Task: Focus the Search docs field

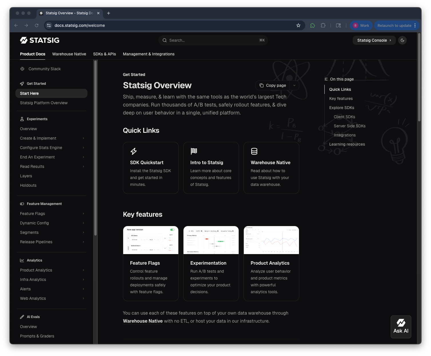Action: point(213,40)
